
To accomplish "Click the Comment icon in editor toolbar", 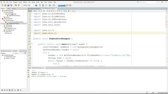I will coord(73,11).
